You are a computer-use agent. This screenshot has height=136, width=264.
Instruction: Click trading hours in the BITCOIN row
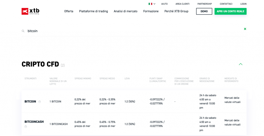(208, 101)
